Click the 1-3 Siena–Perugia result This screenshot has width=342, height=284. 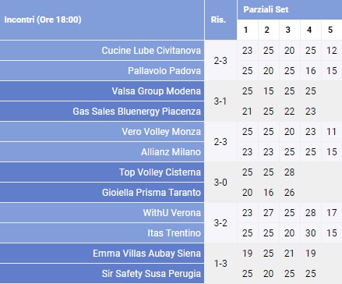tap(220, 264)
